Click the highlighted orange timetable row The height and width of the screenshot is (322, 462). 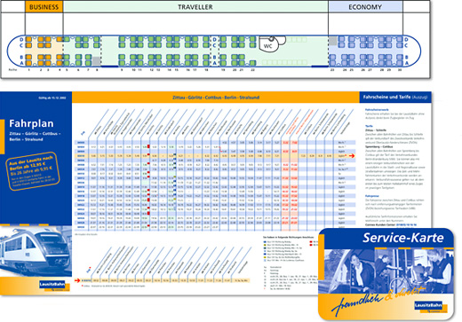pos(215,155)
